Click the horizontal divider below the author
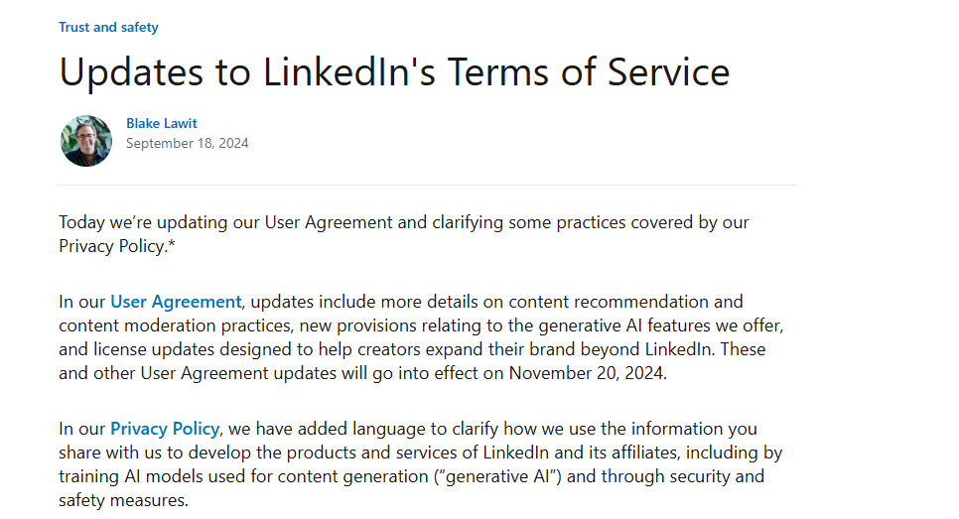 (x=427, y=185)
